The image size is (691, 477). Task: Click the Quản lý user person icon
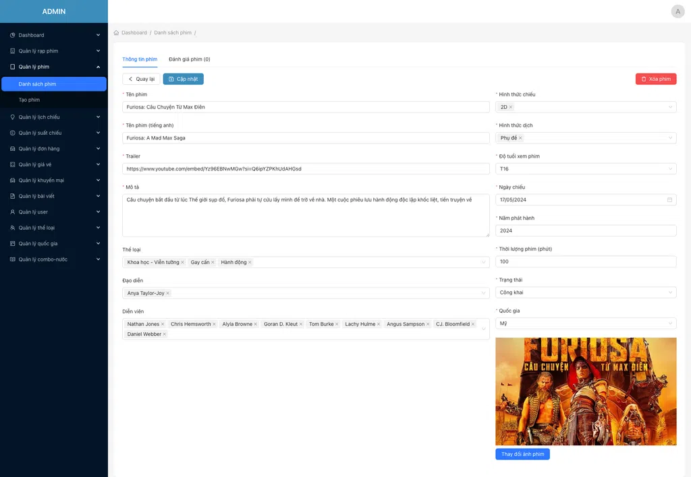pyautogui.click(x=13, y=212)
